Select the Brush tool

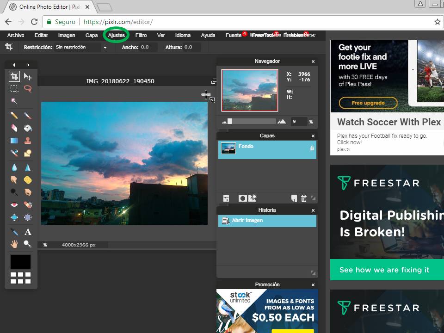[27, 116]
